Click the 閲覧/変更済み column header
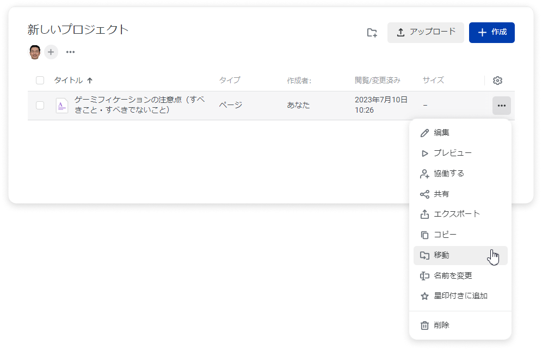This screenshot has width=542, height=350. click(378, 80)
